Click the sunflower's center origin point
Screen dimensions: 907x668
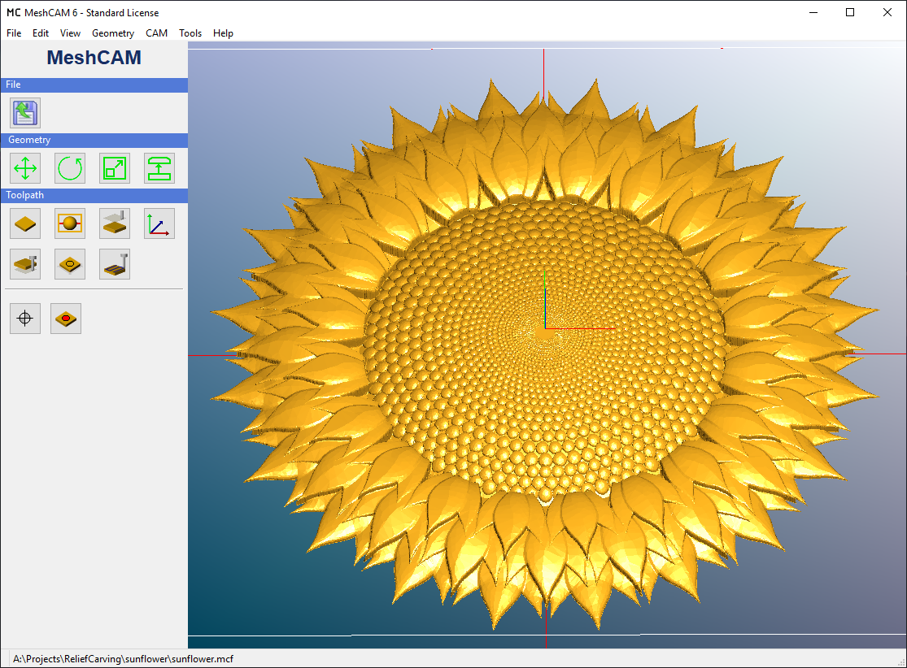click(544, 329)
